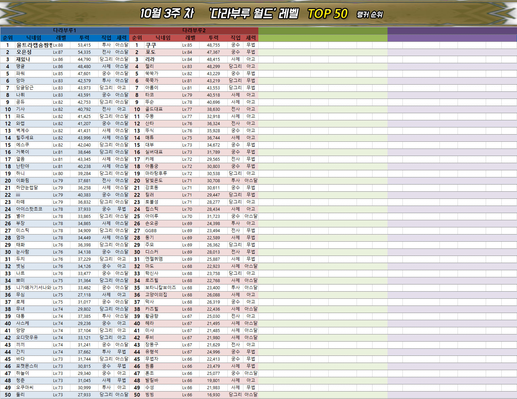Click the nickname cell iiii

point(18,195)
